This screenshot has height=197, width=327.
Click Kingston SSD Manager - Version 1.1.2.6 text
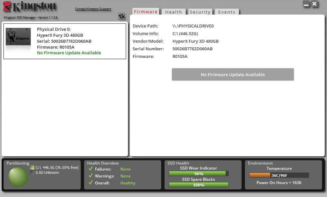31,18
